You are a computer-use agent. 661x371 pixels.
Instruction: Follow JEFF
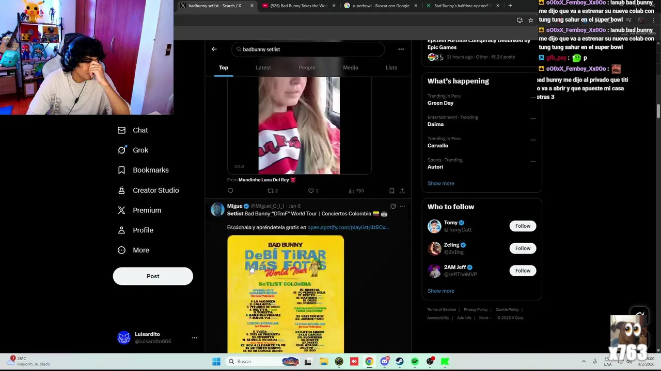pos(523,271)
